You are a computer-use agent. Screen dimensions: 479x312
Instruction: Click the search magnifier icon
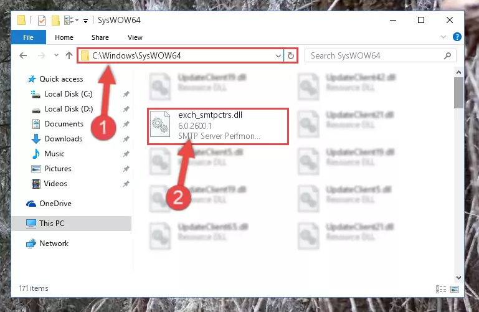447,55
